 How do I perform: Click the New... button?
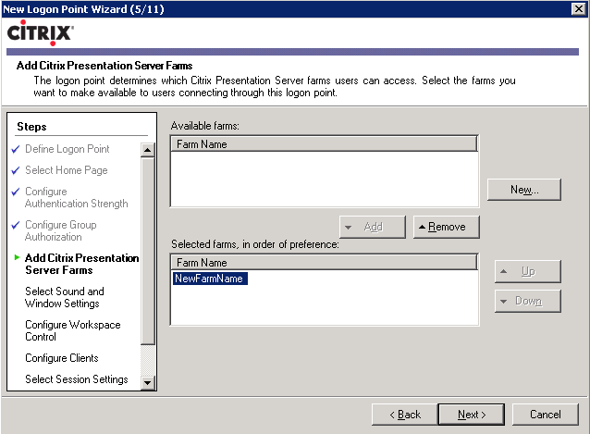click(523, 190)
